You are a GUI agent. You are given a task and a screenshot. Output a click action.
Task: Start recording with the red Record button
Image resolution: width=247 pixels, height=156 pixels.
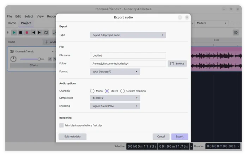(x=27, y=33)
